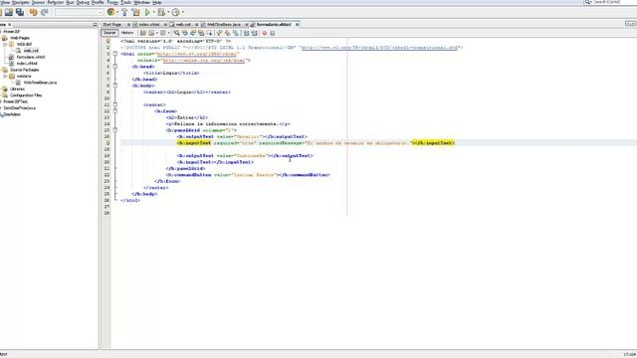Click the red Start Macro Recording icon

tap(265, 33)
